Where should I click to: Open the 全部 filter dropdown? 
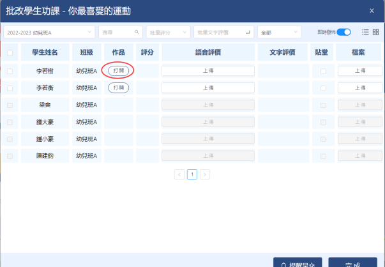click(278, 31)
